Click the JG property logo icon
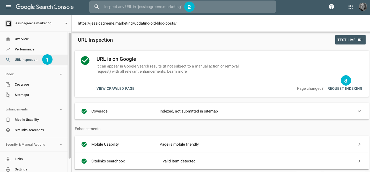Image resolution: width=370 pixels, height=172 pixels. tap(9, 23)
